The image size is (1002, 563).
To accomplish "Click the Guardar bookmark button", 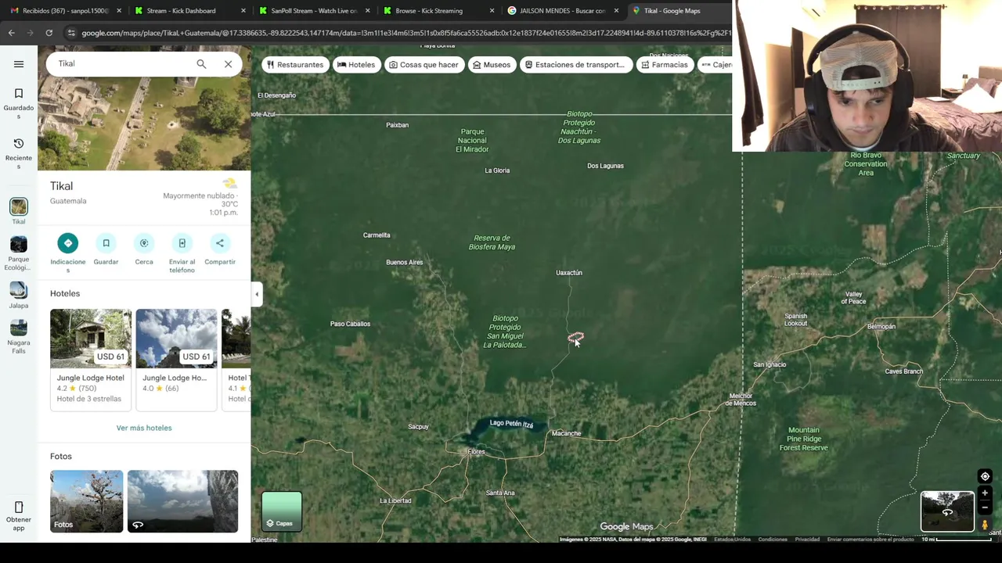I will (106, 250).
